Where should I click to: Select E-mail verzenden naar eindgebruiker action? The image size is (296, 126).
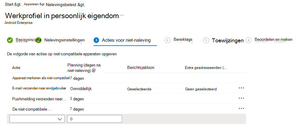point(39,89)
